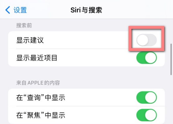The image size is (173, 124).
Task: Click the green track of 在“聚焦”中显示 switch
Action: pyautogui.click(x=140, y=115)
